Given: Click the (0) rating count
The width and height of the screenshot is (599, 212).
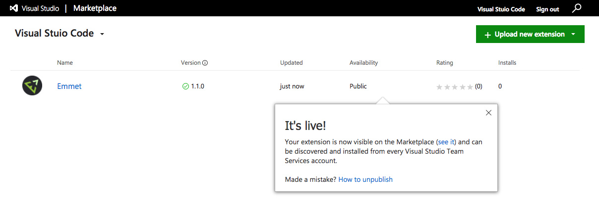Looking at the screenshot, I should point(479,86).
